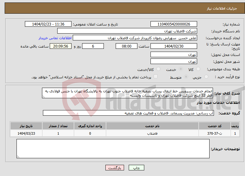Click the کد خدمت column header

pyautogui.click(x=215, y=126)
